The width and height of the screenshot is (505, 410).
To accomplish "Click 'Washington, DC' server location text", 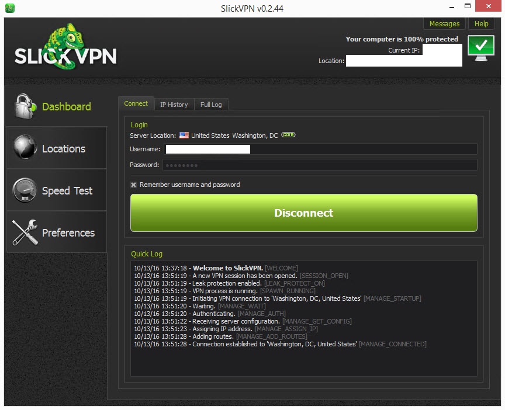I will point(255,135).
